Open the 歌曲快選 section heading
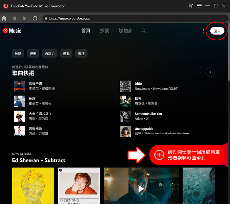The image size is (230, 204). point(23,73)
